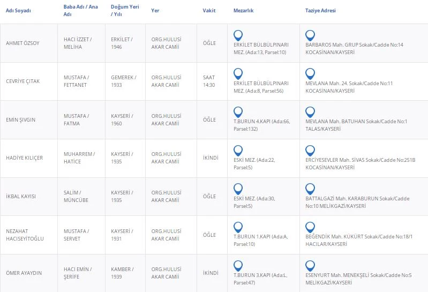
Task: Open BEĞENDİK Mah. condolence address pin
Action: click(x=310, y=227)
